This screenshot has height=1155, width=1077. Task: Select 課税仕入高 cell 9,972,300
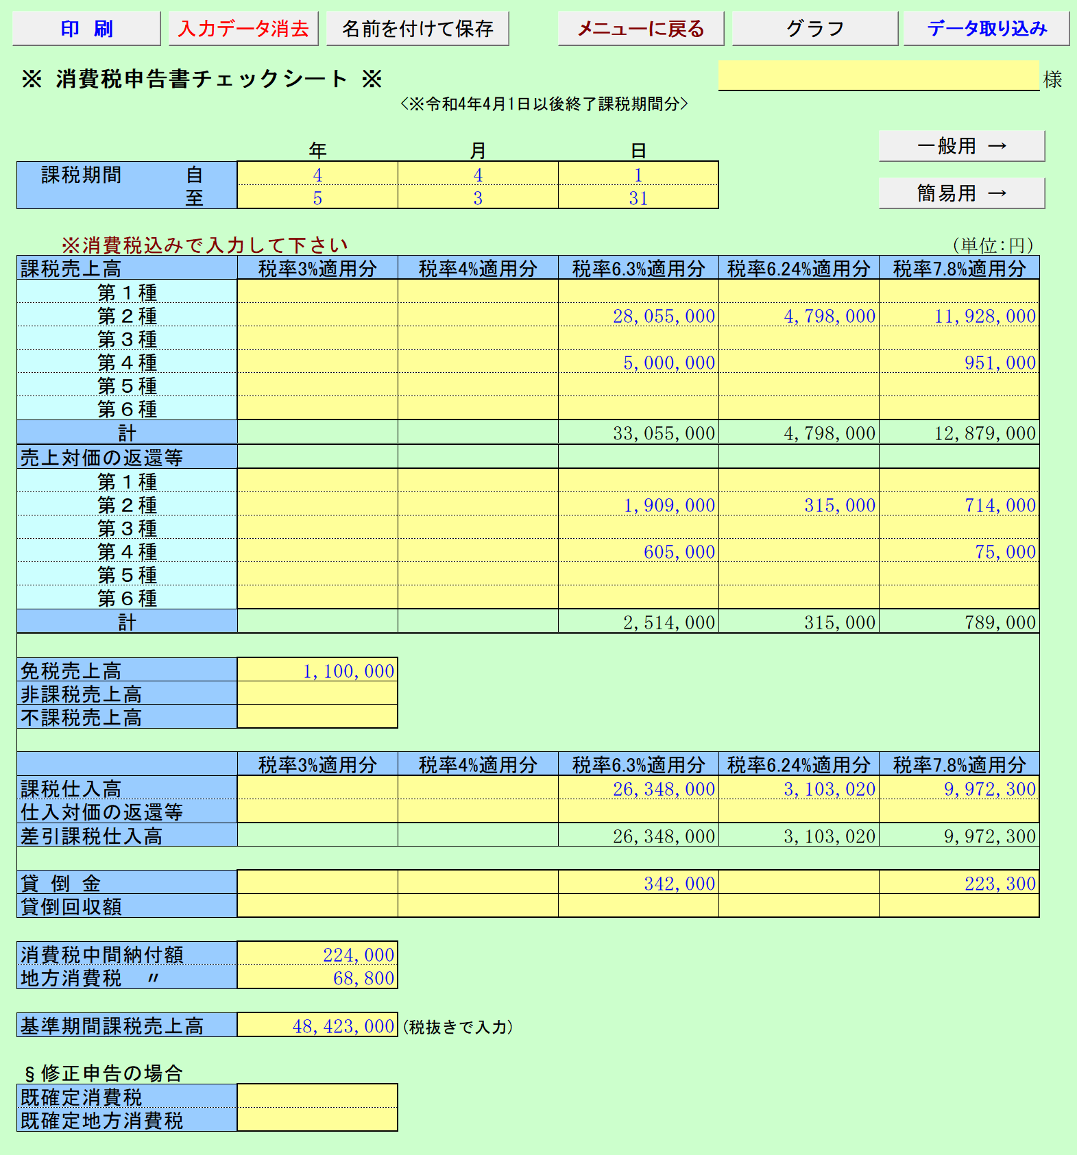click(x=959, y=788)
